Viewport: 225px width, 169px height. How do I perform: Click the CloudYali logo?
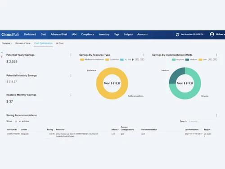[x=10, y=35]
